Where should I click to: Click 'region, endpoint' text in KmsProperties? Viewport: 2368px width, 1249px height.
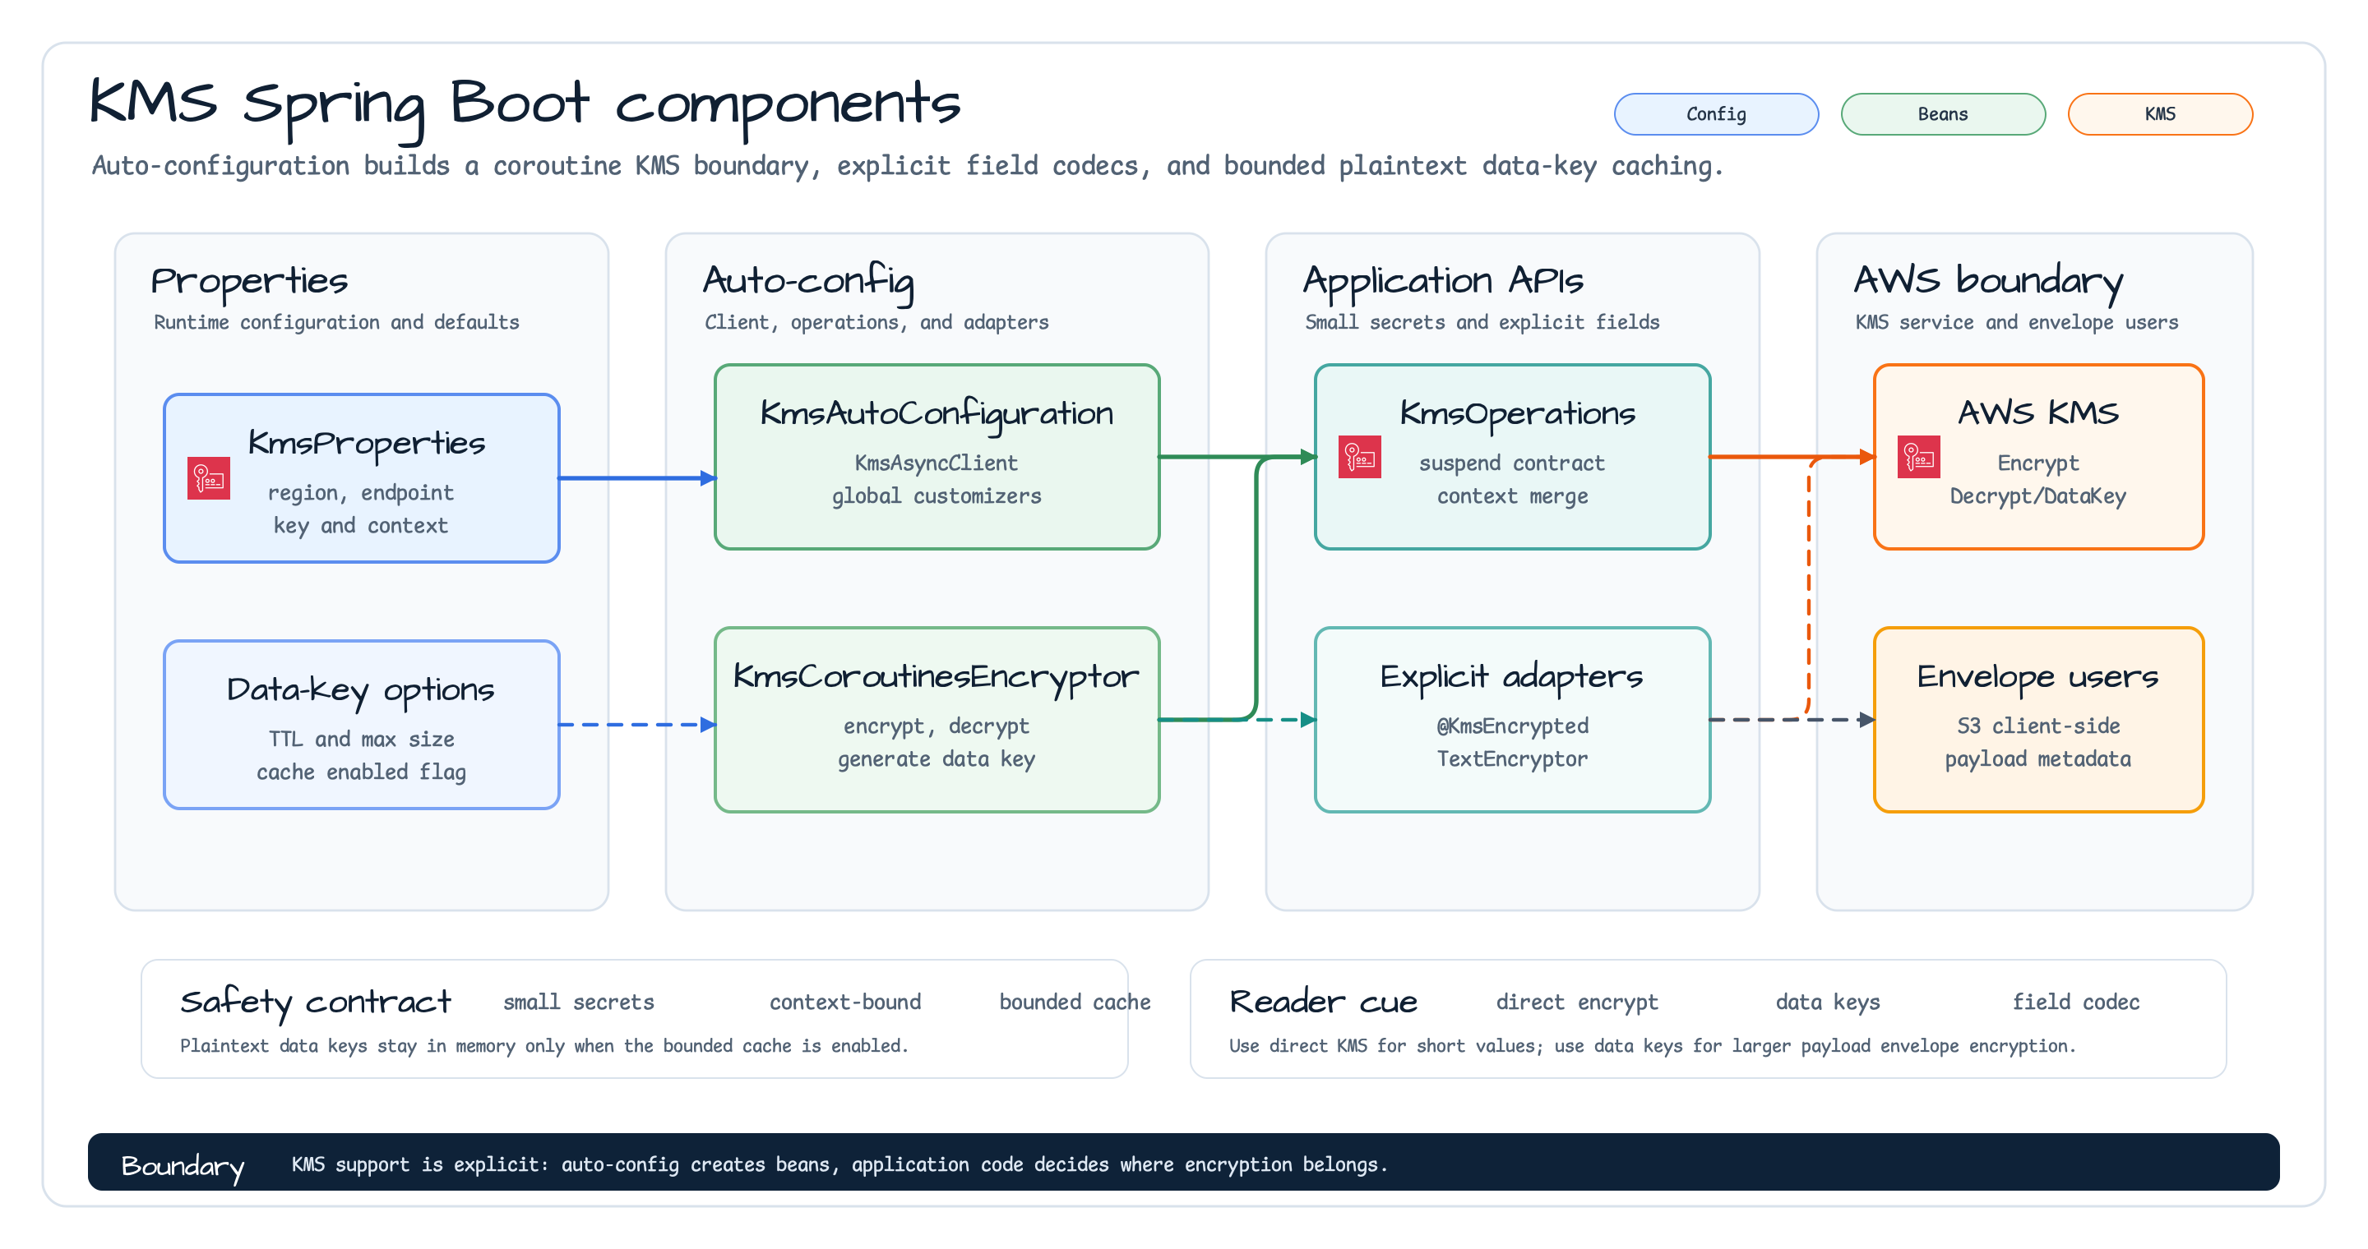click(360, 493)
